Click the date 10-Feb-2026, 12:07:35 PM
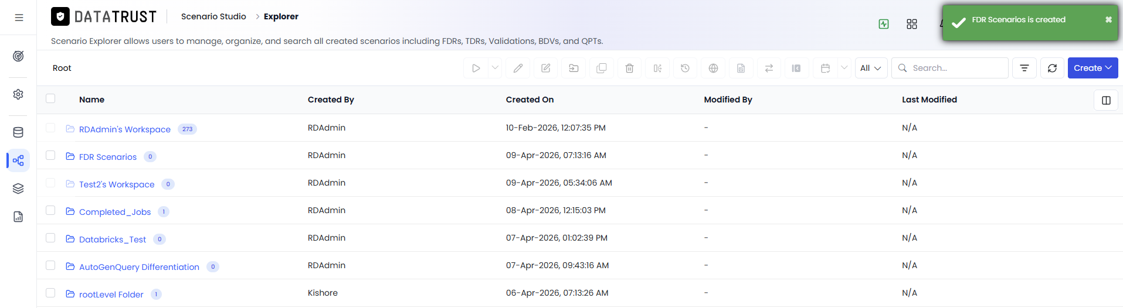 coord(556,128)
